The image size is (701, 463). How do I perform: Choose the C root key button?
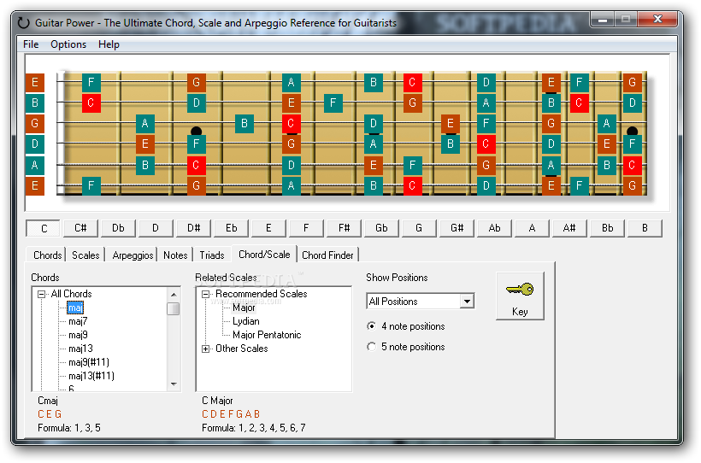pos(44,228)
